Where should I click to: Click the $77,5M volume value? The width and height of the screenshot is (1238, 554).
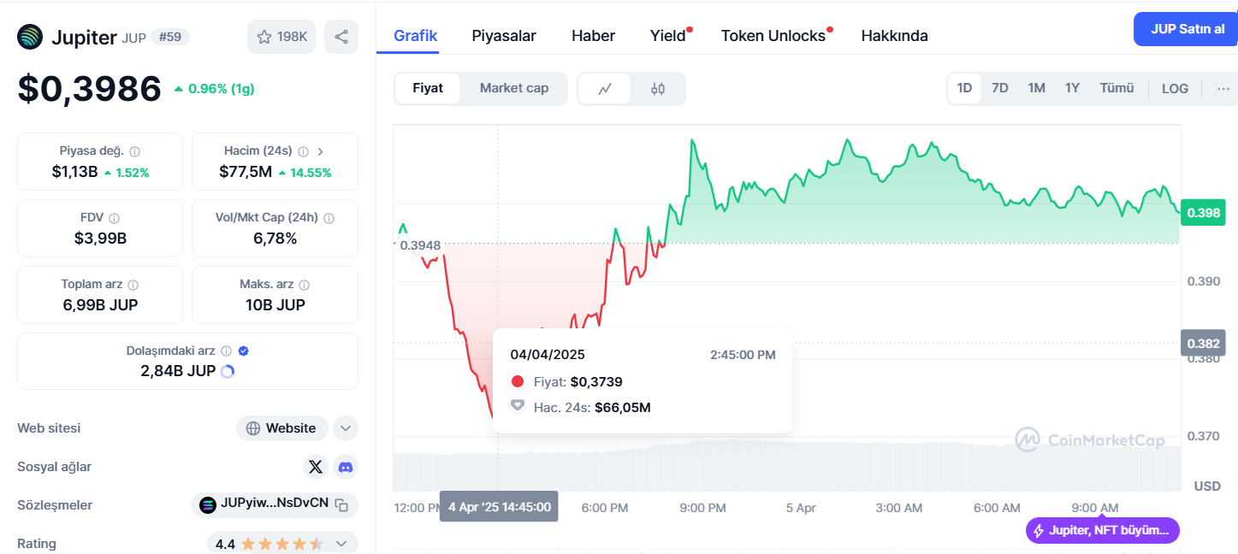click(x=246, y=172)
